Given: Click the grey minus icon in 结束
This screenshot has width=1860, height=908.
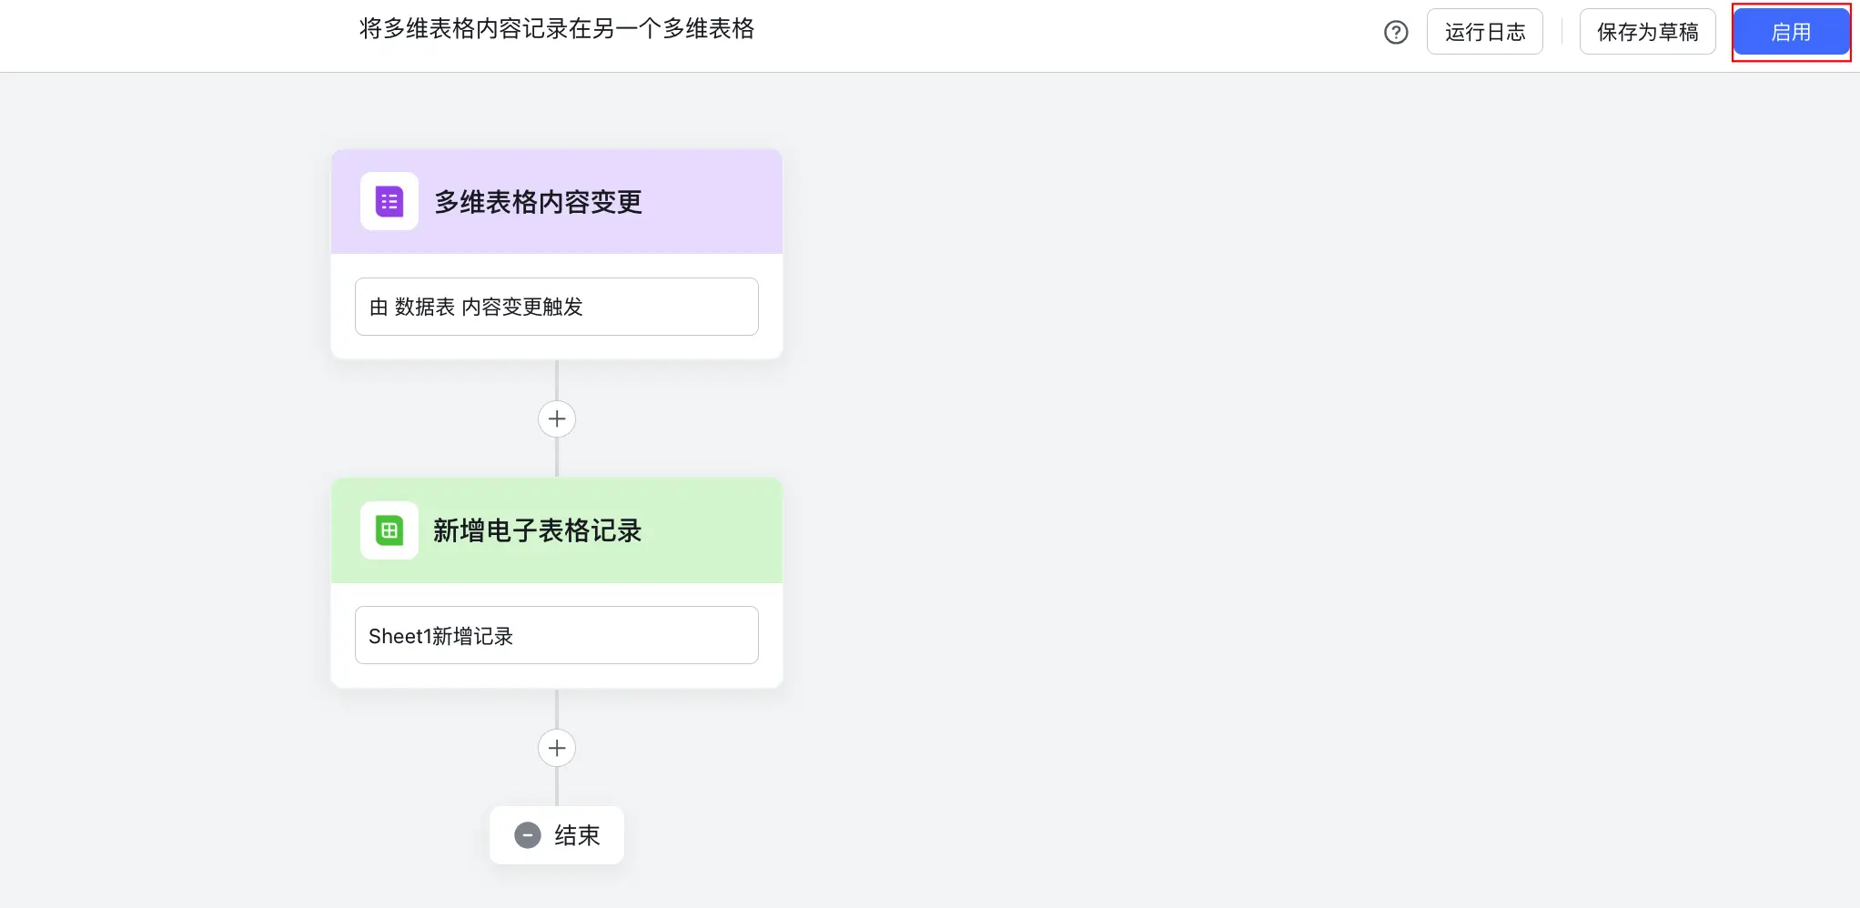Looking at the screenshot, I should 528,835.
